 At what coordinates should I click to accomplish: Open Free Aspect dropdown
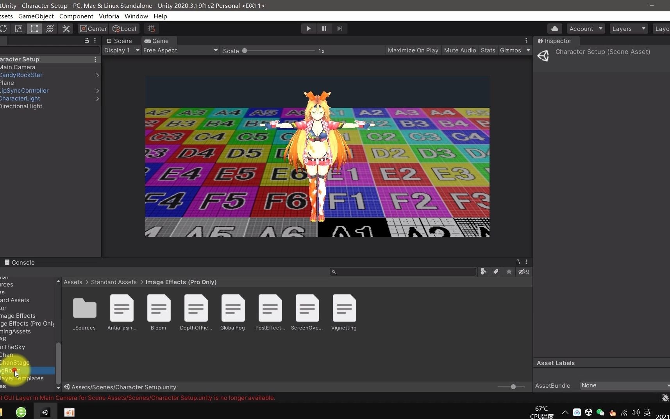[x=180, y=50]
